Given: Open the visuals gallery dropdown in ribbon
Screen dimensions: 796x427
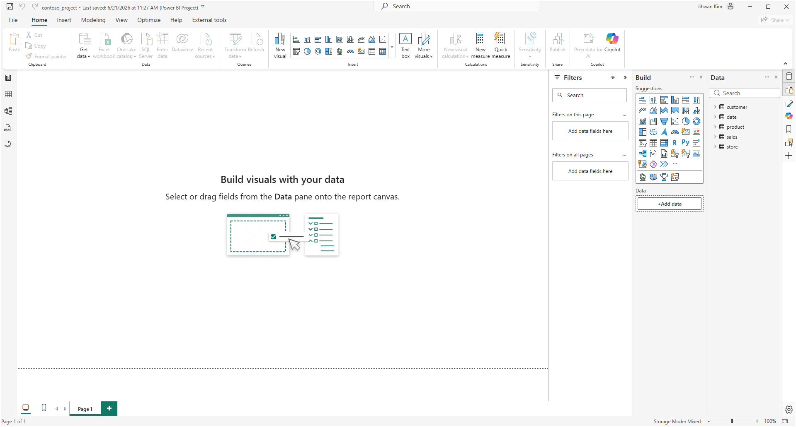Looking at the screenshot, I should tap(392, 47).
